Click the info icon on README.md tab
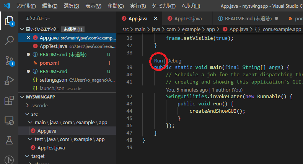The width and height of the screenshot is (303, 164). (x=220, y=19)
